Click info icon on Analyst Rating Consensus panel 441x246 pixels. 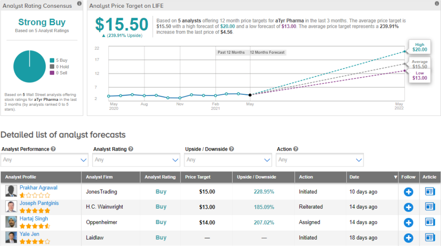click(x=79, y=3)
